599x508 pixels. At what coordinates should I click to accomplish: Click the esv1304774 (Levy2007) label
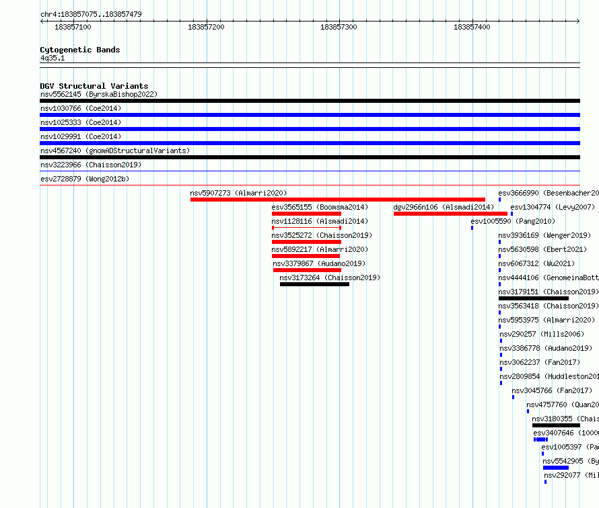[x=553, y=207]
